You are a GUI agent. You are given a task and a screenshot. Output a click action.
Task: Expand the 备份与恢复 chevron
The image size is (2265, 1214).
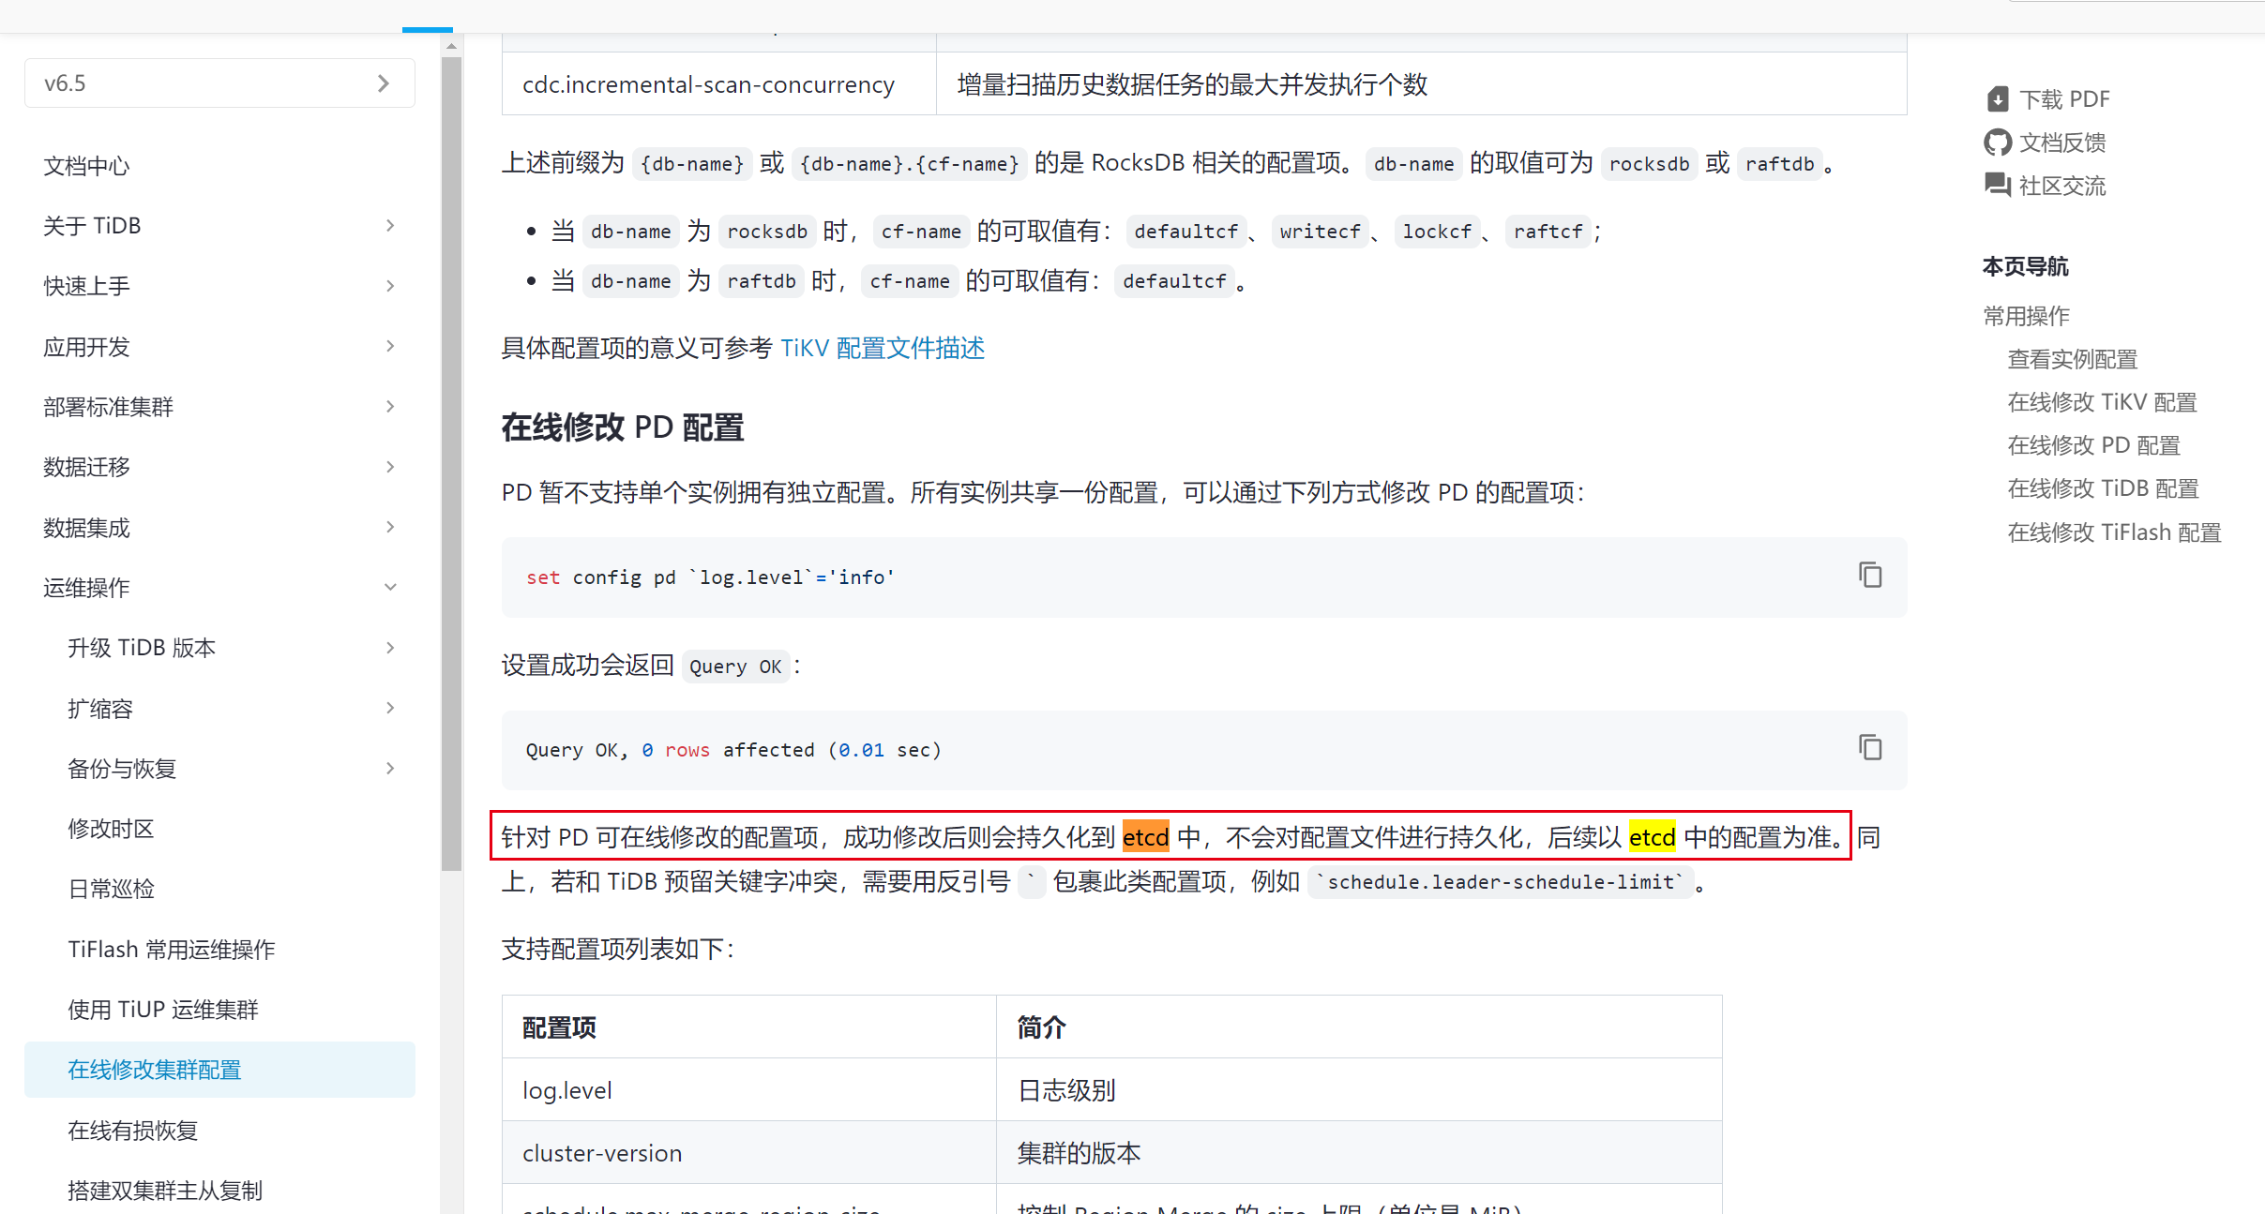[390, 769]
